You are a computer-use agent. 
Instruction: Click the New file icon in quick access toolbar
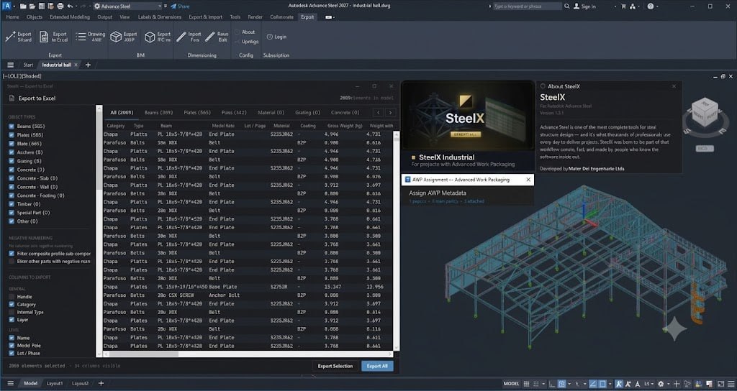pos(24,6)
